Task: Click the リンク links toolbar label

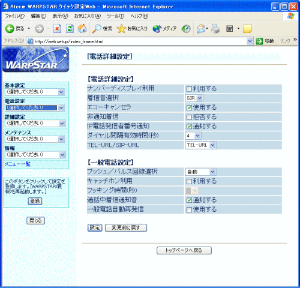Action: 285,41
